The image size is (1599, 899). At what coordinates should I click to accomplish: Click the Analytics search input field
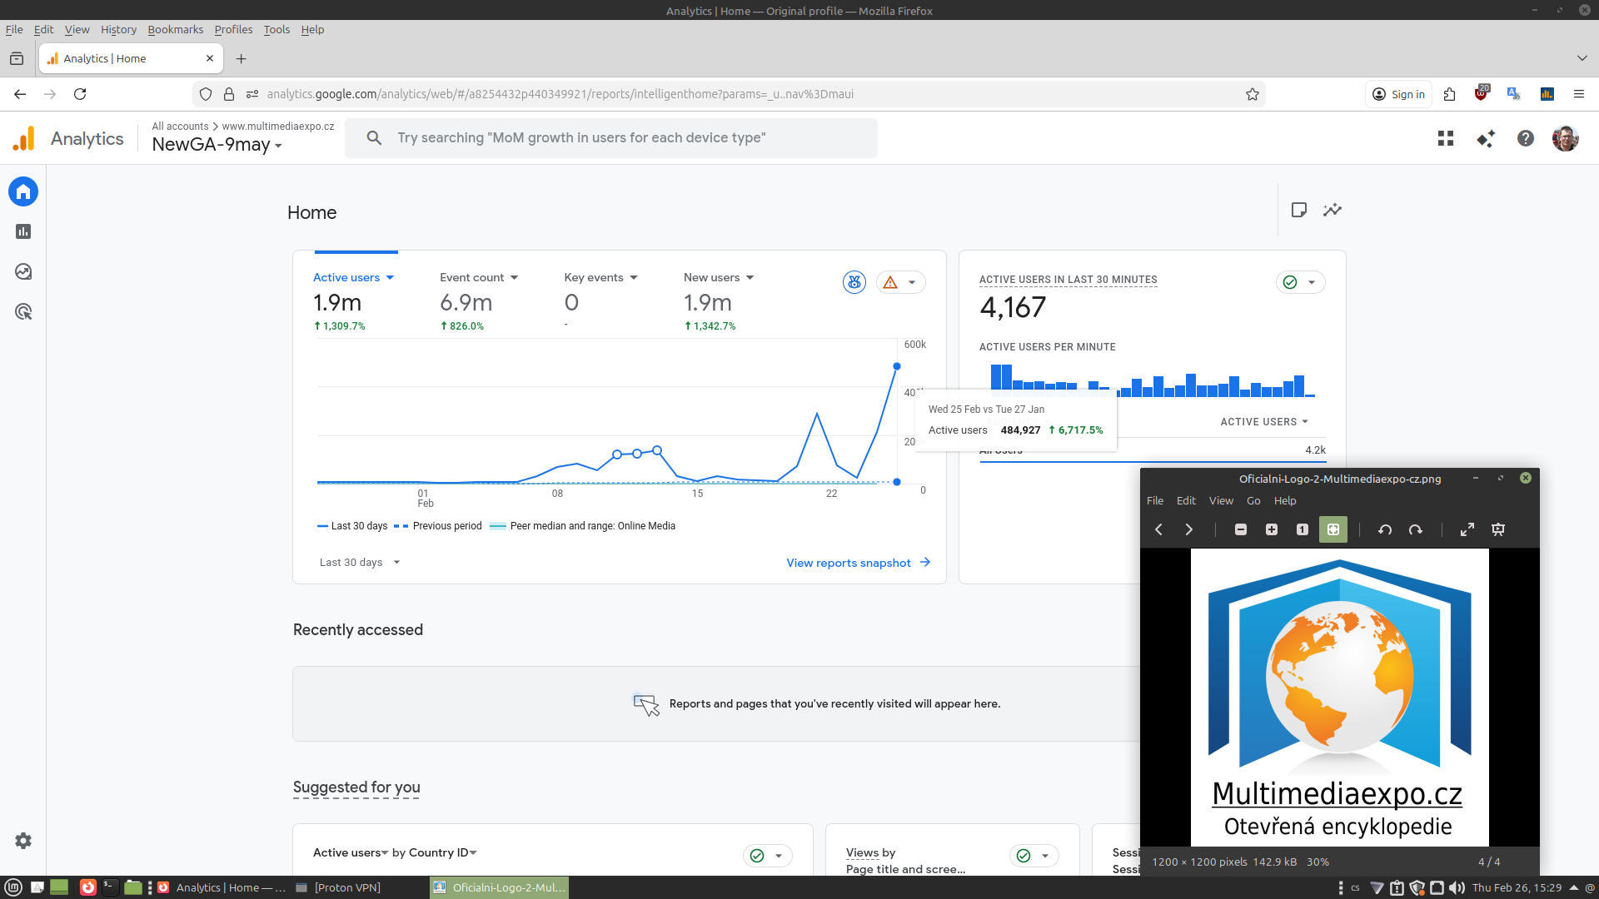pos(612,138)
